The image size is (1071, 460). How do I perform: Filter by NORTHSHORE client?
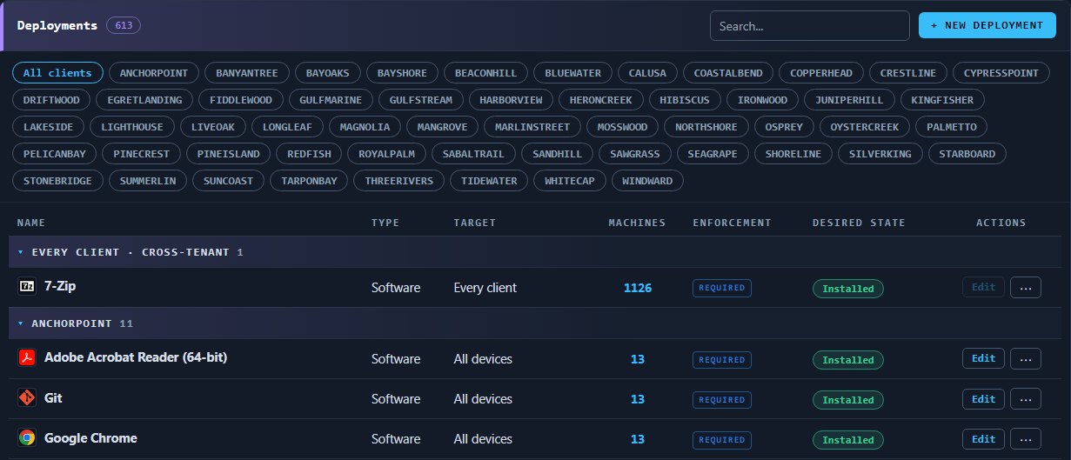click(706, 127)
